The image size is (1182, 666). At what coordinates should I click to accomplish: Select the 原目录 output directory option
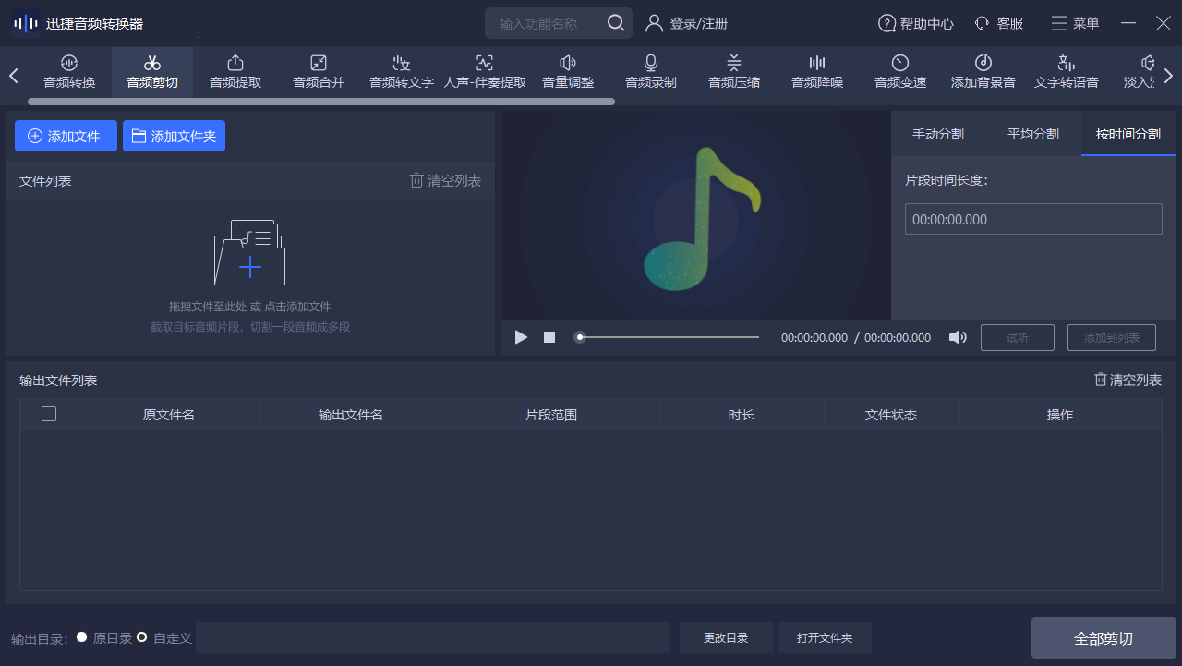[x=81, y=637]
